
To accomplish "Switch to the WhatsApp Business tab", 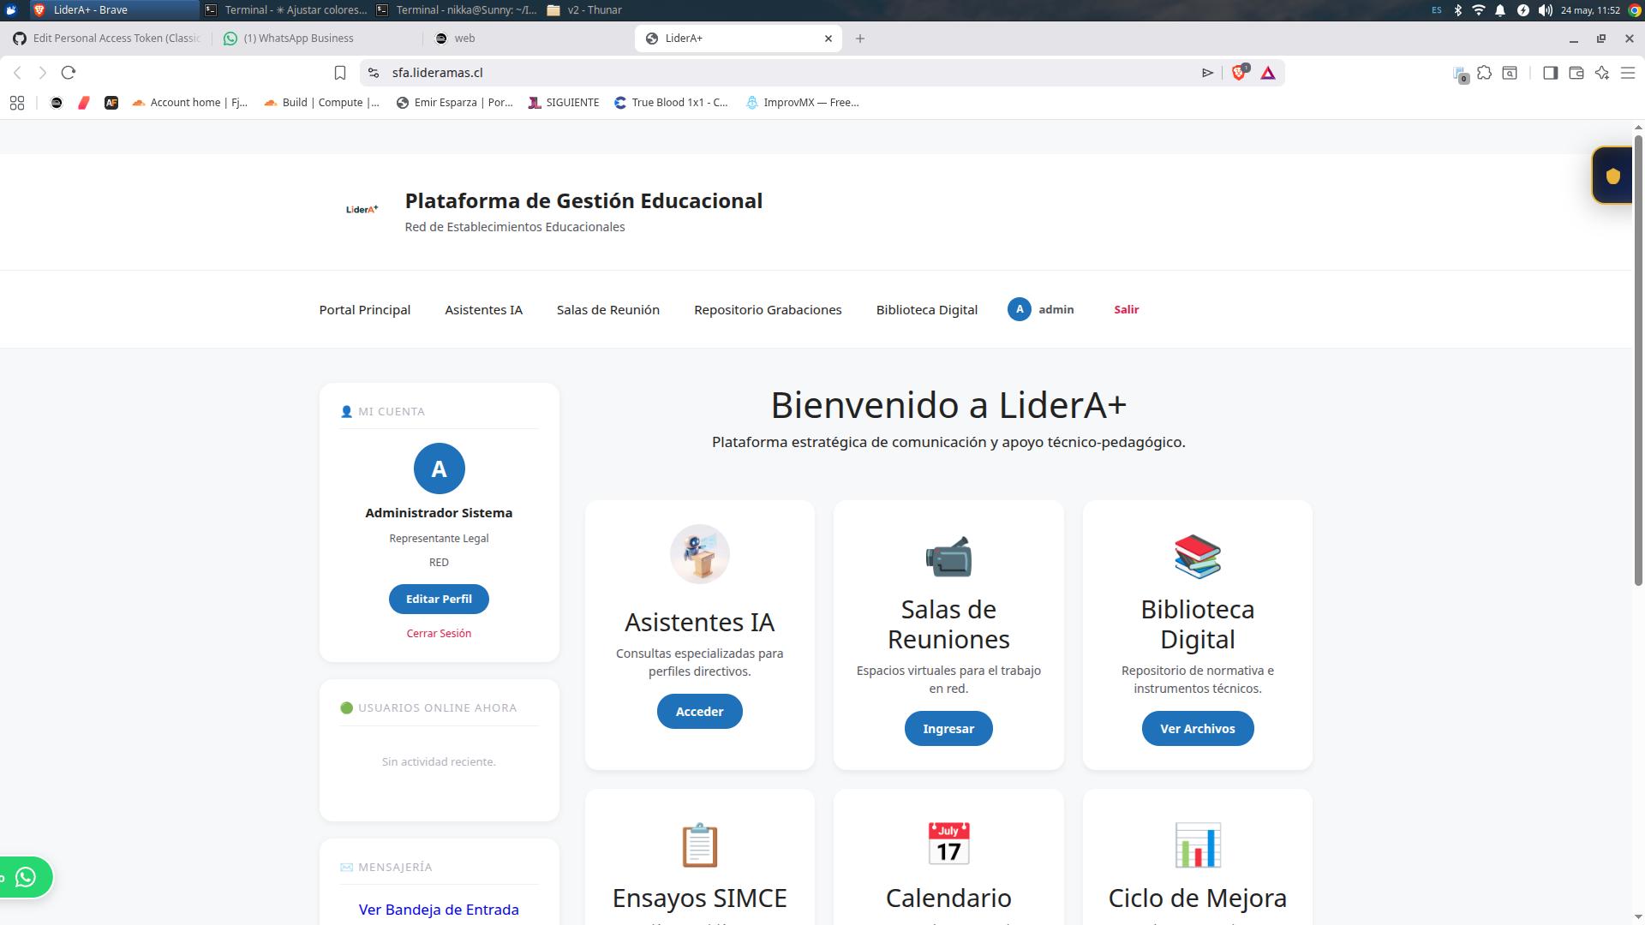I will 317,39.
